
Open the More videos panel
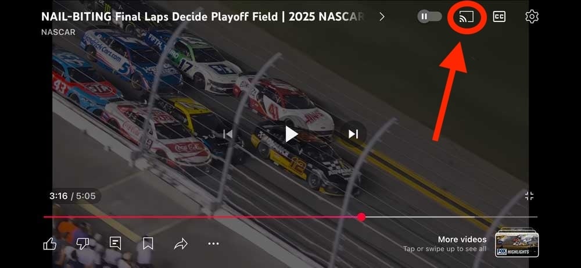pyautogui.click(x=462, y=240)
